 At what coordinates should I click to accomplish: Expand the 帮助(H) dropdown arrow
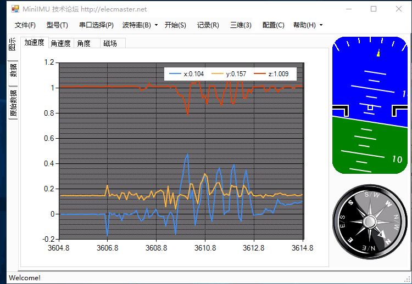(321, 25)
